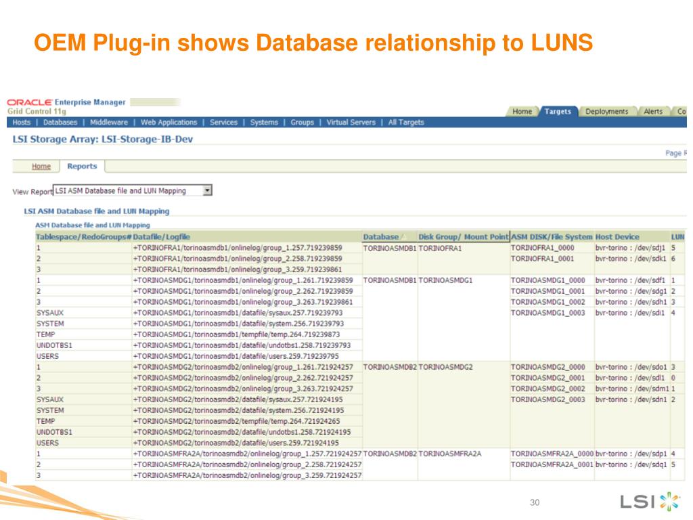Screen dimensions: 693x520
Task: Click the Home subtab link under the LSI Storage Array heading
Action: (41, 167)
